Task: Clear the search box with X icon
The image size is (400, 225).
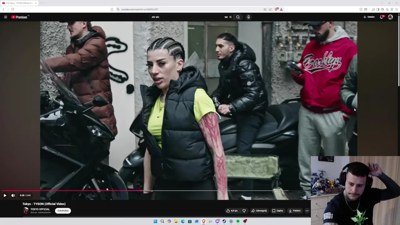Action: [x=230, y=17]
